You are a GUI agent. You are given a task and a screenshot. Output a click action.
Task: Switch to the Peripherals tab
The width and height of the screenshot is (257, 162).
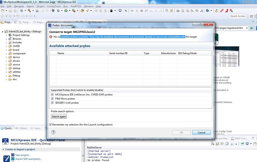pyautogui.click(x=25, y=22)
